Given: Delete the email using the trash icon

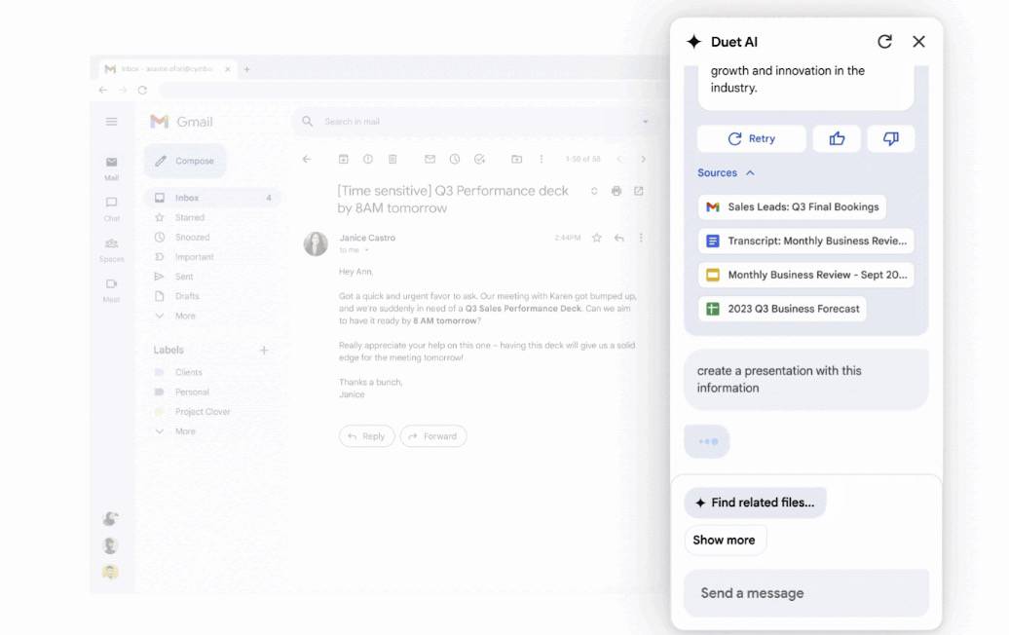Looking at the screenshot, I should (x=392, y=160).
